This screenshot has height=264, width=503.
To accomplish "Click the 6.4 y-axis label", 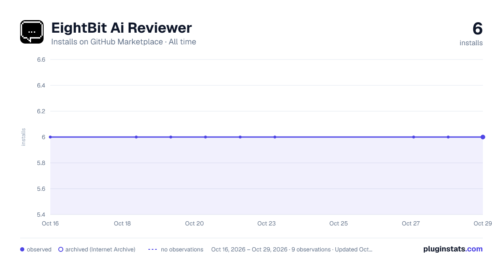I will tap(41, 85).
